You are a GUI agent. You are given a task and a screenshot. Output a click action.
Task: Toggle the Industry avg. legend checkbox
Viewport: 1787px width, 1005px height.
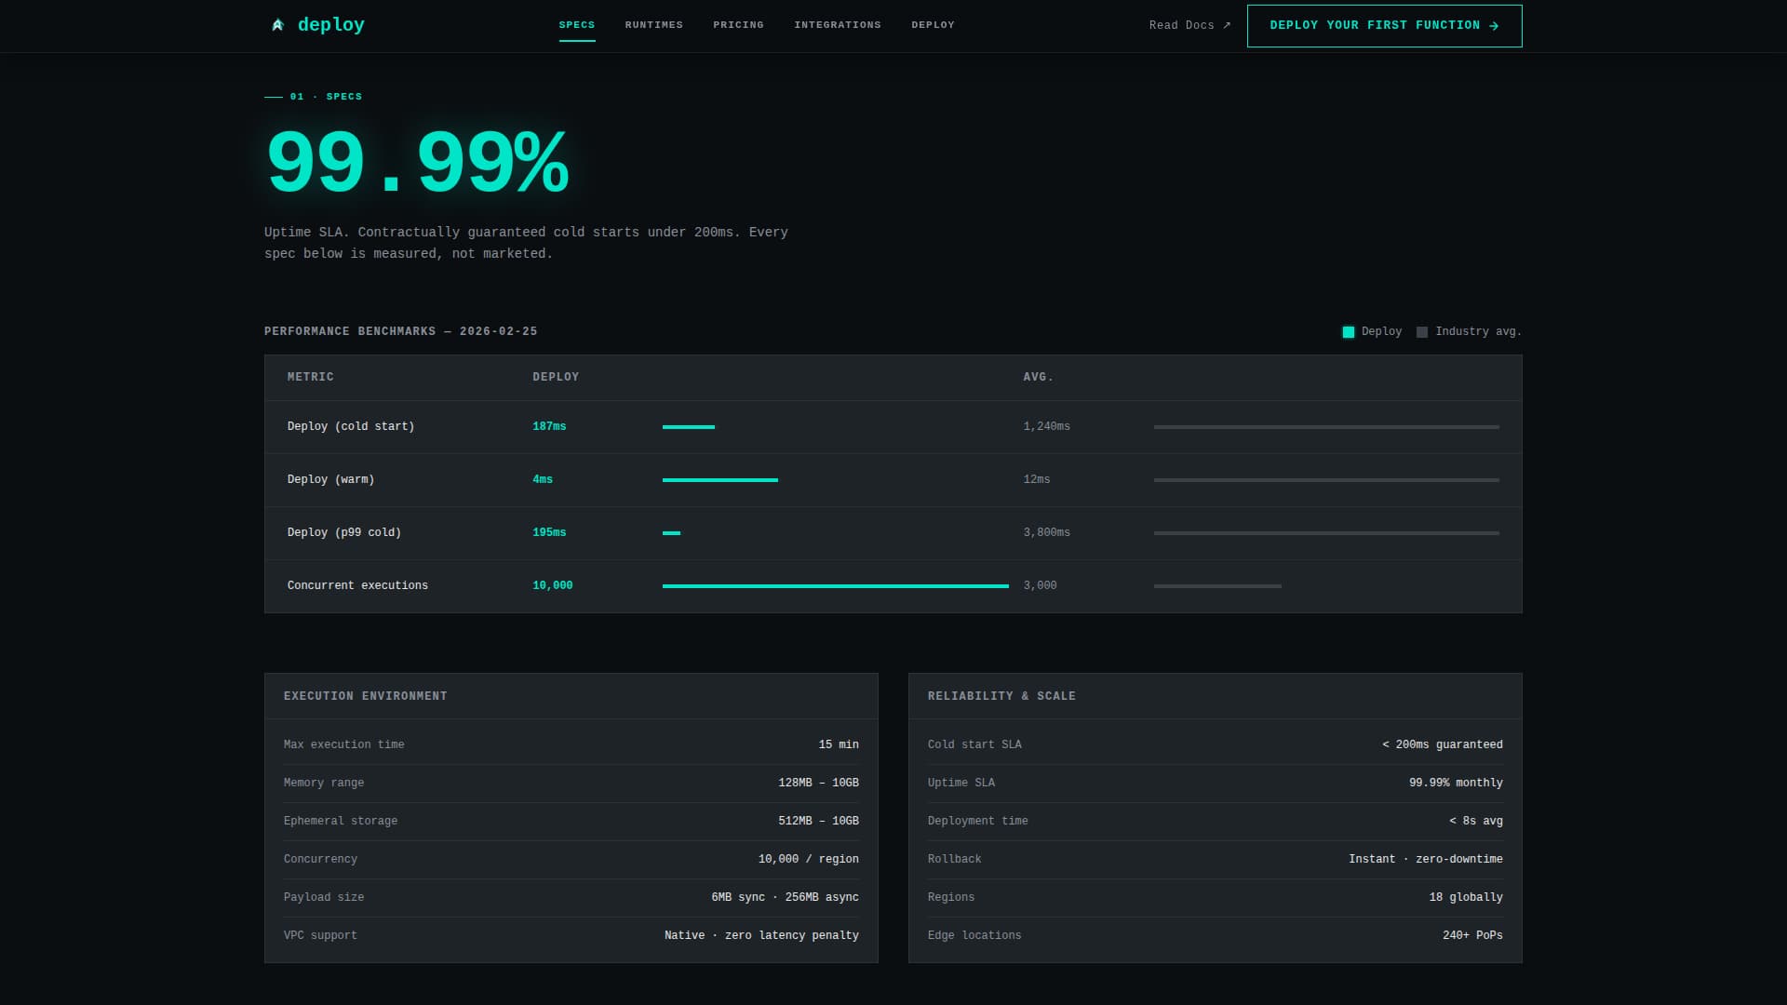(1421, 331)
